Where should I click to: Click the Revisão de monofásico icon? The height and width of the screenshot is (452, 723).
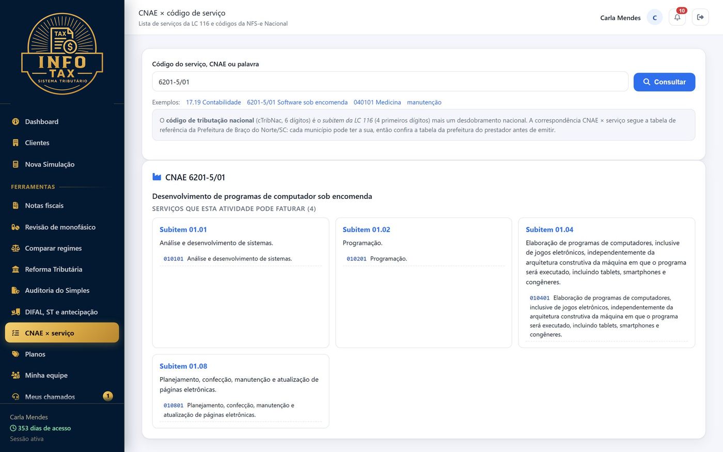click(15, 227)
